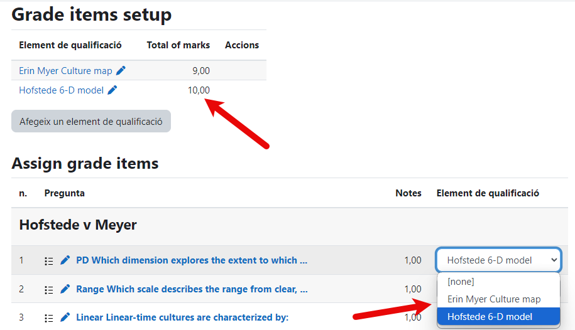The image size is (575, 330).
Task: Open question Range Which scale describes
Action: point(192,289)
